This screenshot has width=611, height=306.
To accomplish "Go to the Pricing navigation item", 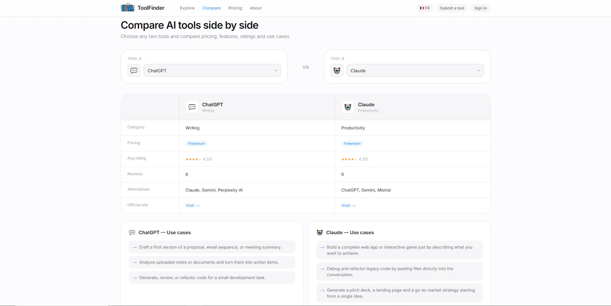I will pyautogui.click(x=235, y=8).
